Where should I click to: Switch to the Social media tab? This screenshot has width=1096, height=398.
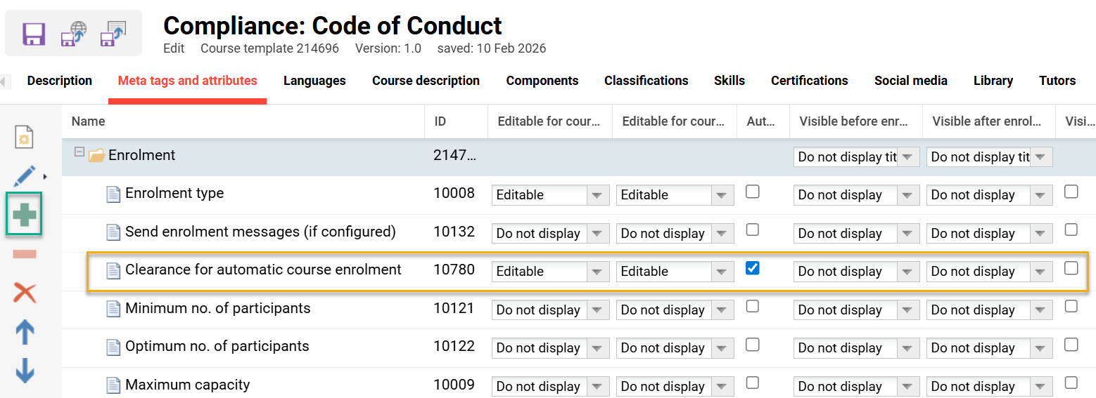(911, 81)
